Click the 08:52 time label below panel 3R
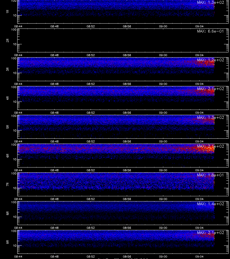Screen dimensions: 230x259 91,84
